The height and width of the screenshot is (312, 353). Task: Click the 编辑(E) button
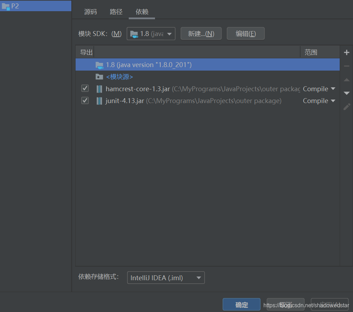[x=246, y=34]
